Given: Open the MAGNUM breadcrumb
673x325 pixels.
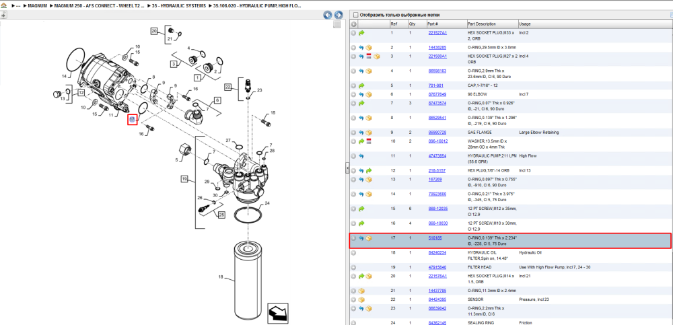Looking at the screenshot, I should 37,6.
